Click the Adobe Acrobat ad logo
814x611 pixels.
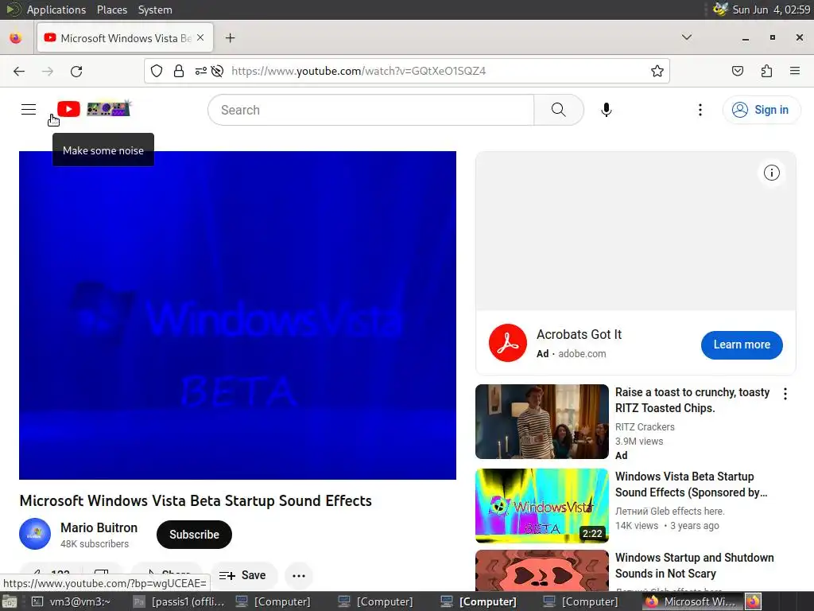tap(508, 343)
